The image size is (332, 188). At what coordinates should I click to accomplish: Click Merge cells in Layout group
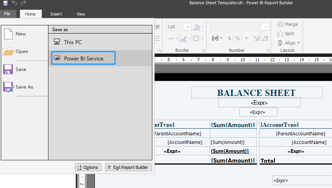287,24
